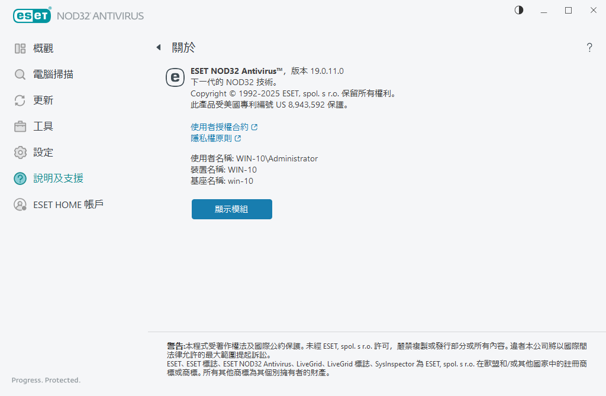Screen dimensions: 606x396
Task: Click the Update (更新) refresh icon
Action: (20, 100)
